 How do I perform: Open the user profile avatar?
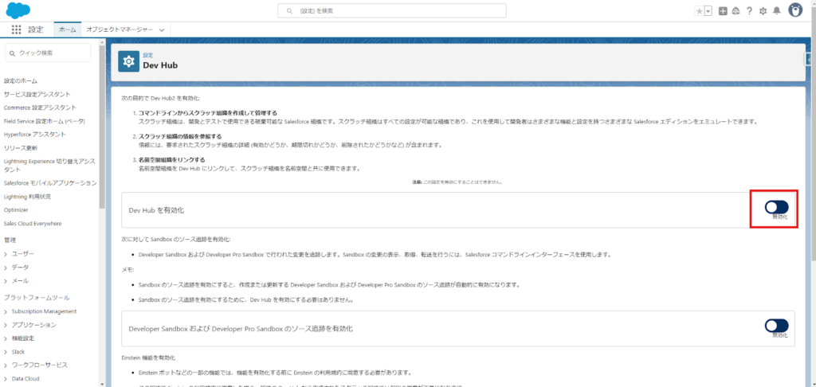pyautogui.click(x=795, y=10)
